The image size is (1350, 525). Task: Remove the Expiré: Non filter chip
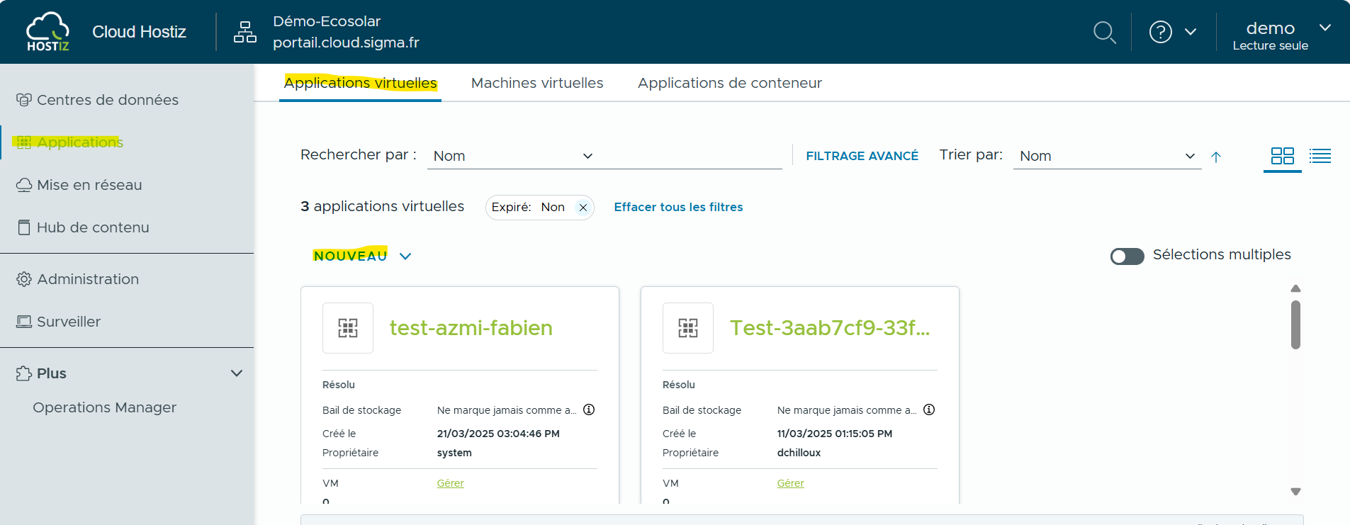click(x=583, y=208)
